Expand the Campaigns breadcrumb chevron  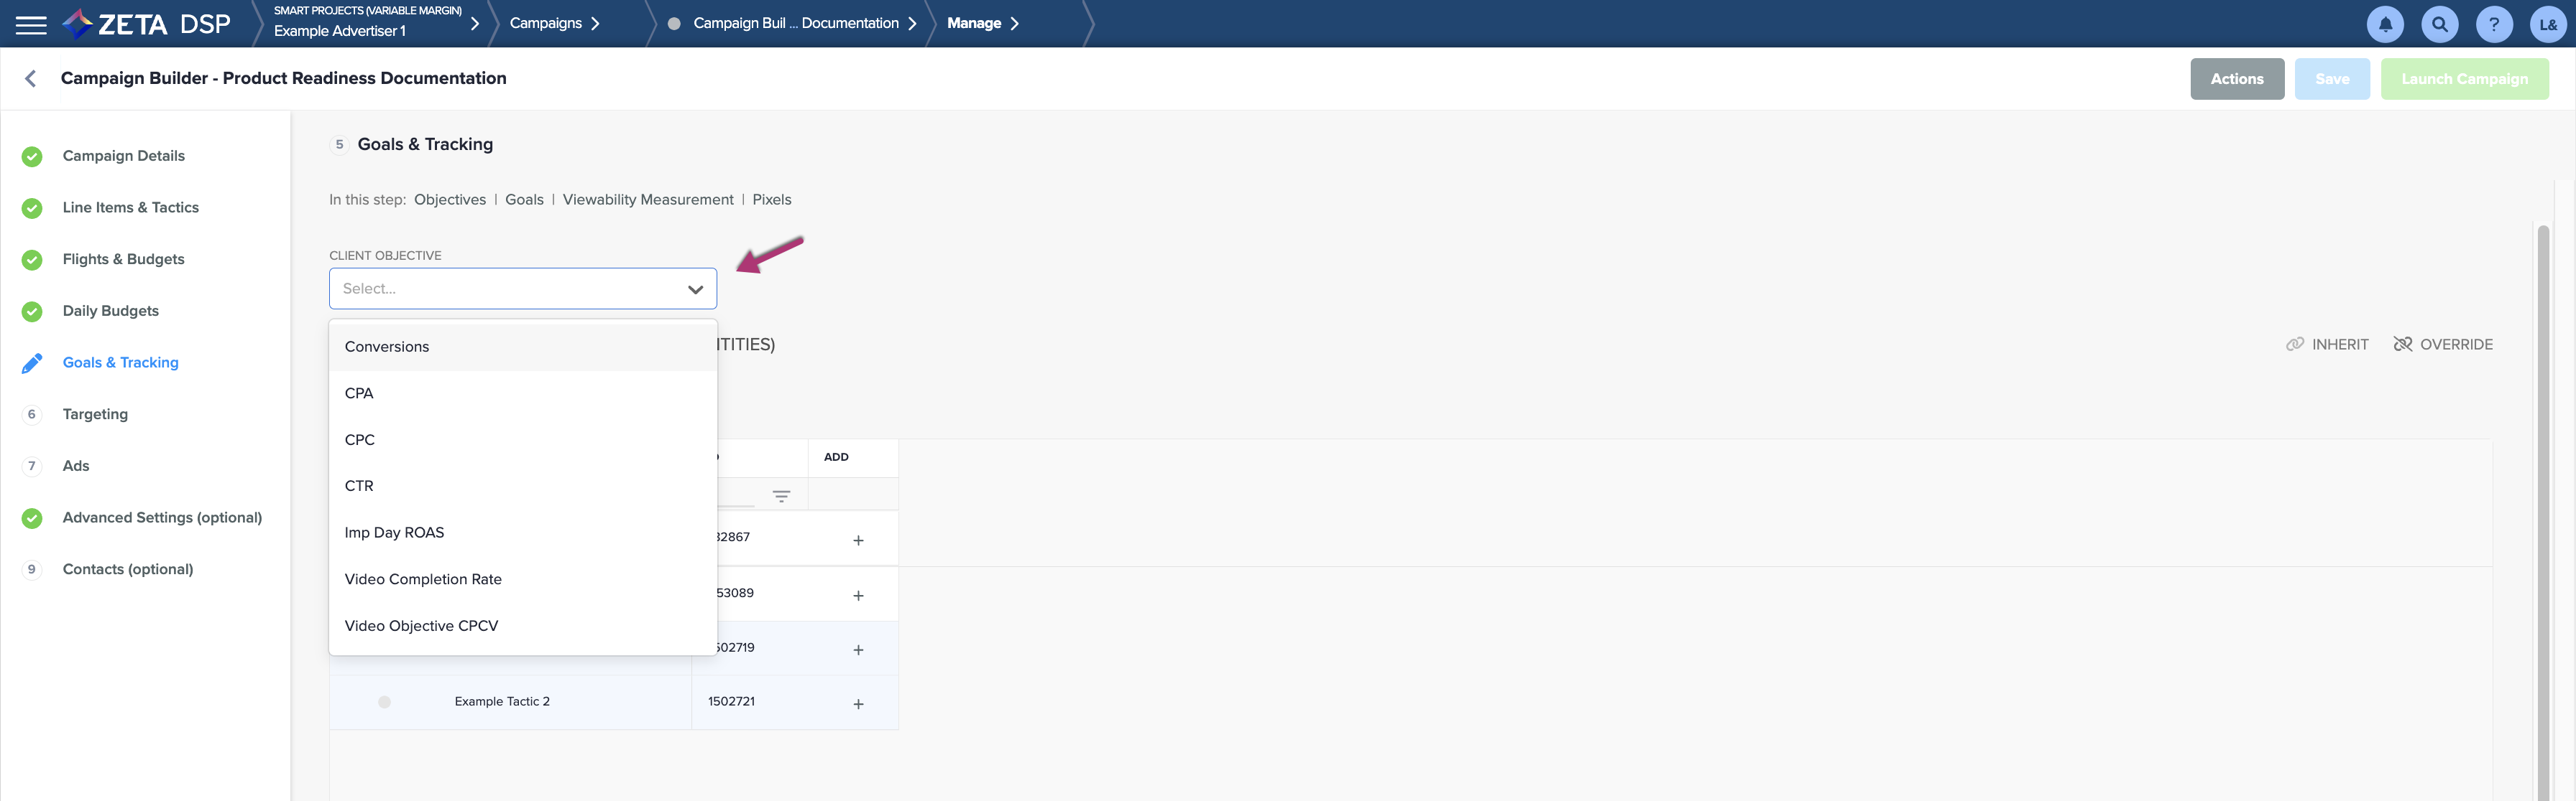pos(595,24)
